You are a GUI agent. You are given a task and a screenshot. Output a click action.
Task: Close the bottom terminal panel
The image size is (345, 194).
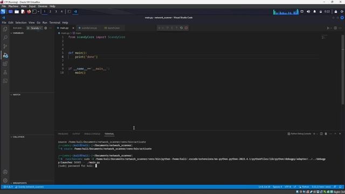[340, 134]
